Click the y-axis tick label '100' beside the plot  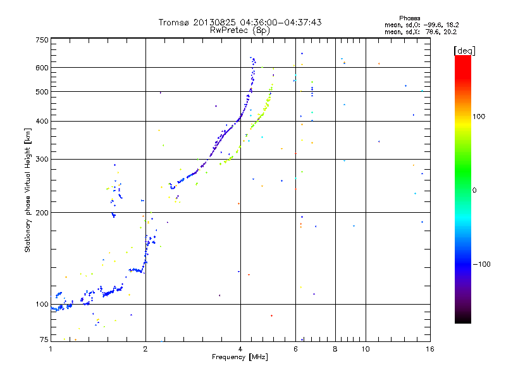(42, 304)
